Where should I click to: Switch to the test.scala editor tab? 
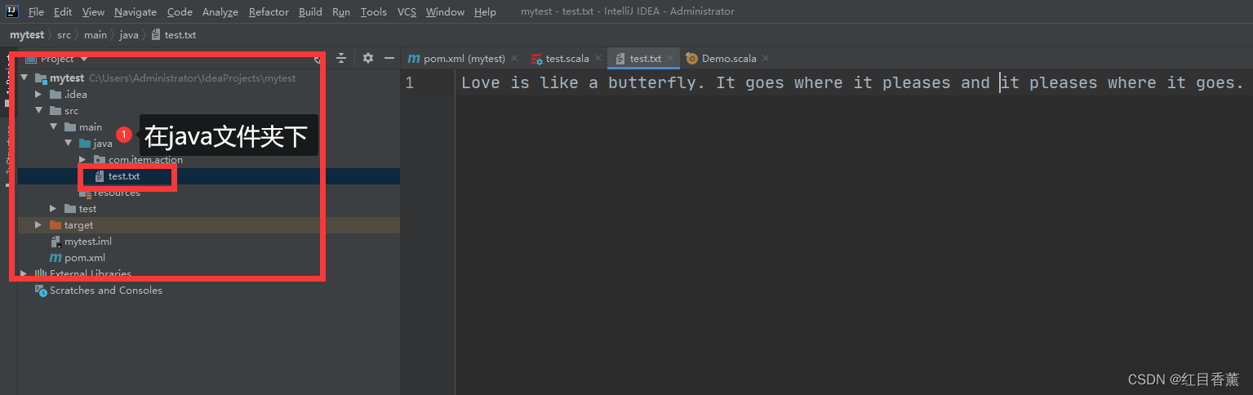[x=565, y=59]
